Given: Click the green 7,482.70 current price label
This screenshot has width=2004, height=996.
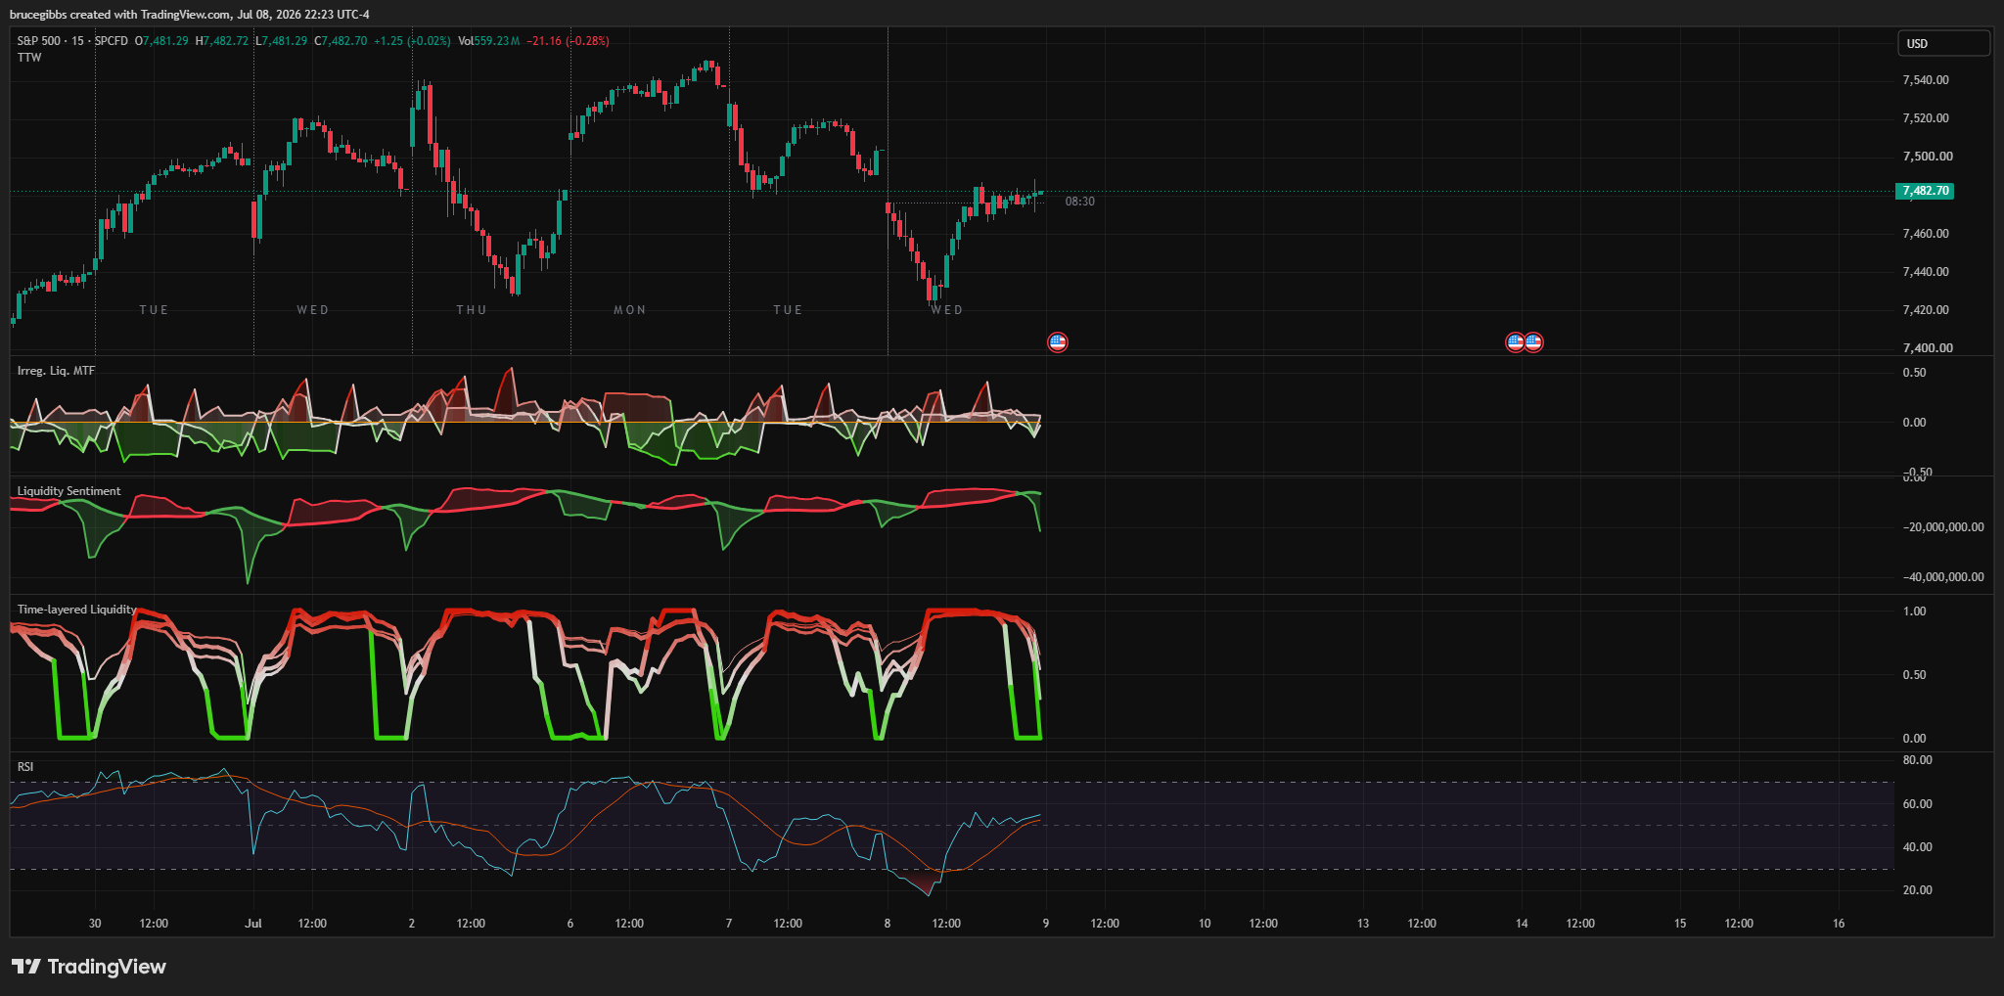Looking at the screenshot, I should 1925,191.
